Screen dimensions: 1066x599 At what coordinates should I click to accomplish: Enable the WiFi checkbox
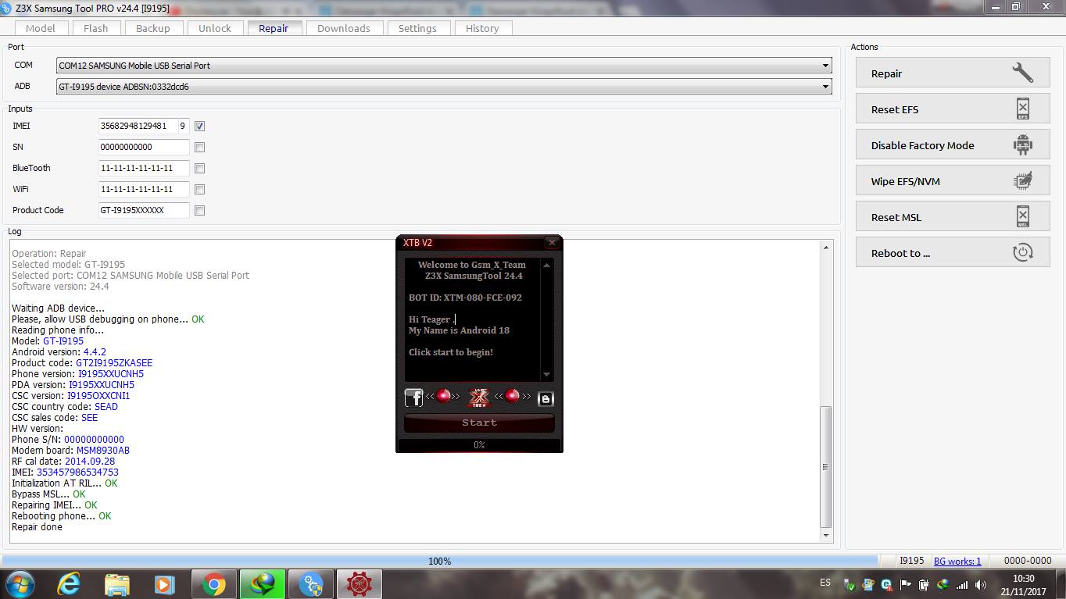pos(199,189)
